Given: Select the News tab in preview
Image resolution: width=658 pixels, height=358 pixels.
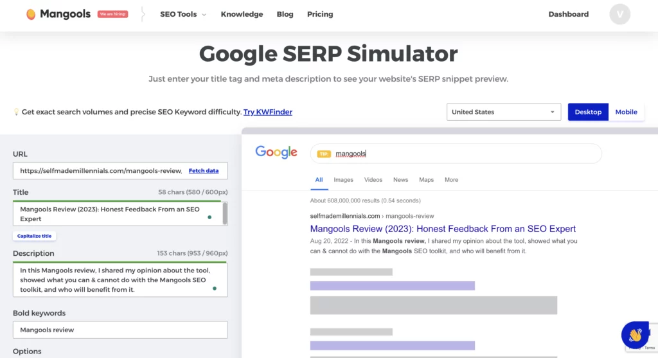Looking at the screenshot, I should tap(400, 179).
